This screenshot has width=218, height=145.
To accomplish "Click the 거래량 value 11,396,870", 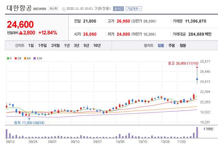I will click(196, 21).
